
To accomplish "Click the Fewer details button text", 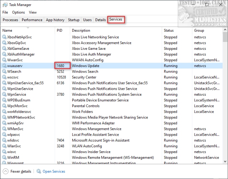I will 20,171.
